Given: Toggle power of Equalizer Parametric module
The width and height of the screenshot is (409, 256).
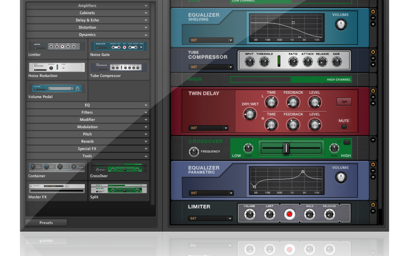Looking at the screenshot, I should click(373, 164).
